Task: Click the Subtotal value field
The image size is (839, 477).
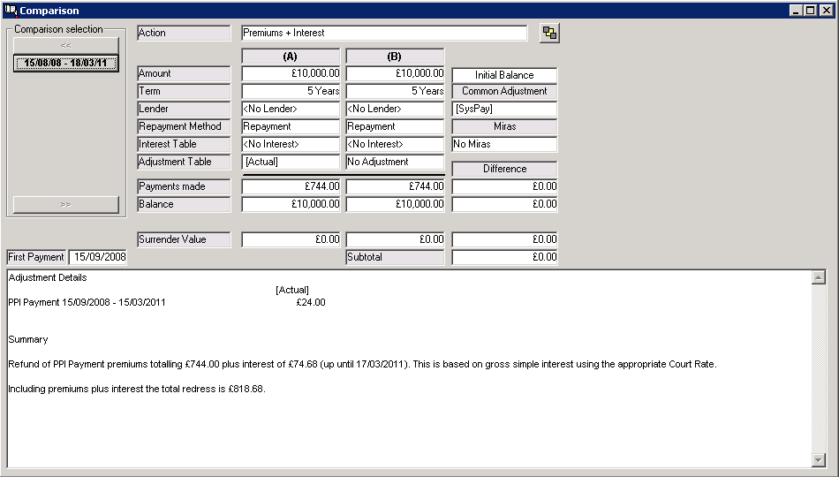Action: [x=504, y=257]
